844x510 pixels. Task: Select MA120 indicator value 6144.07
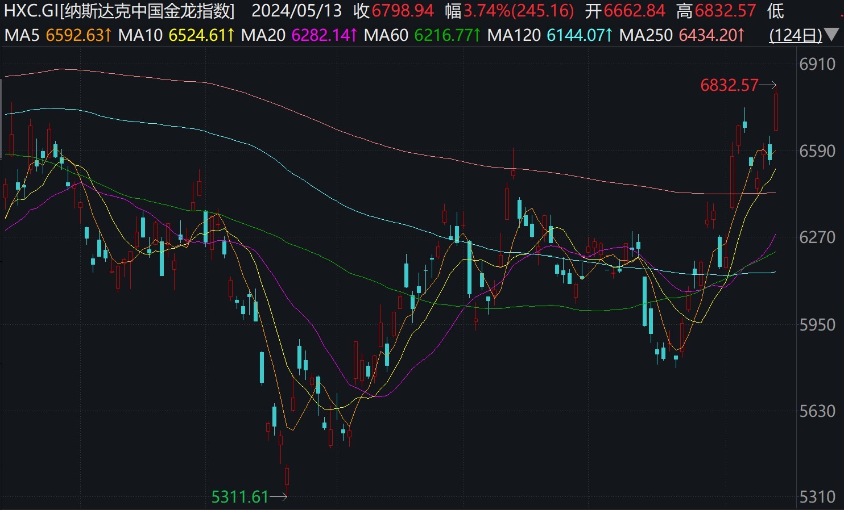pyautogui.click(x=580, y=36)
